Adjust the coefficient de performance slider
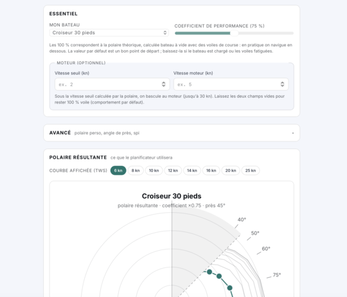 [234, 33]
